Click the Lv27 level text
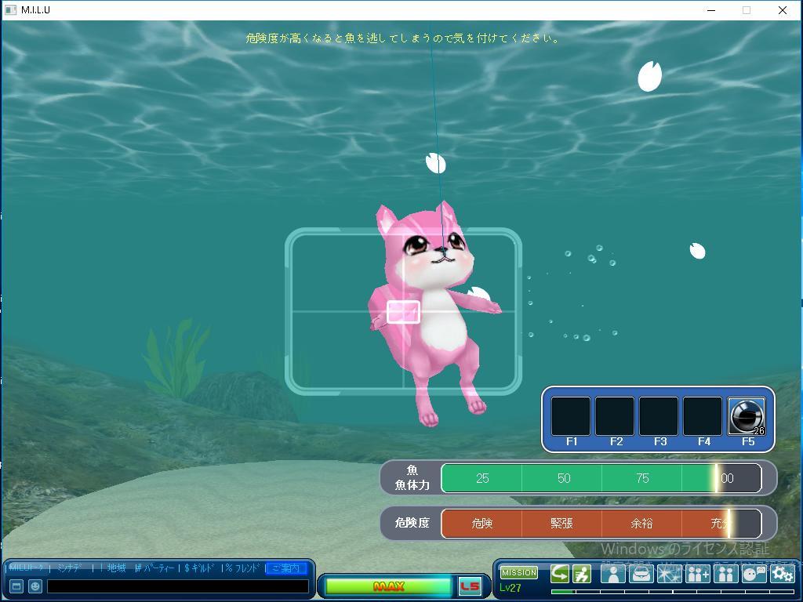 (510, 588)
